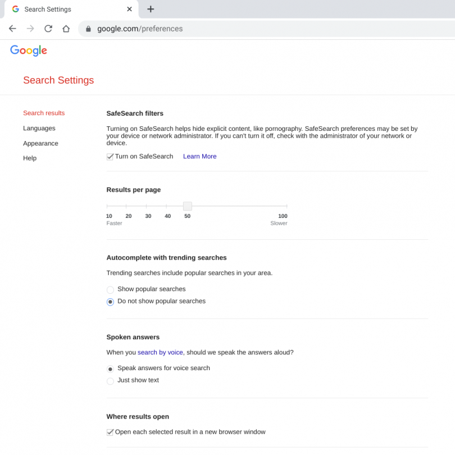Click the browser address bar

coord(169,28)
